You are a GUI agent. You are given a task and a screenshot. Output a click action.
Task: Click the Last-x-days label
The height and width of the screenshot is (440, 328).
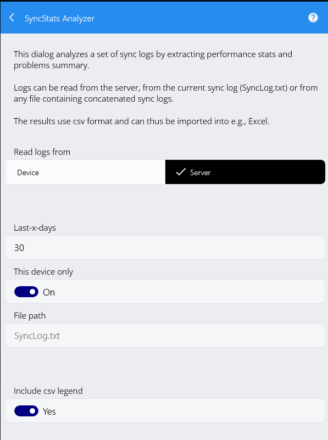coord(35,227)
